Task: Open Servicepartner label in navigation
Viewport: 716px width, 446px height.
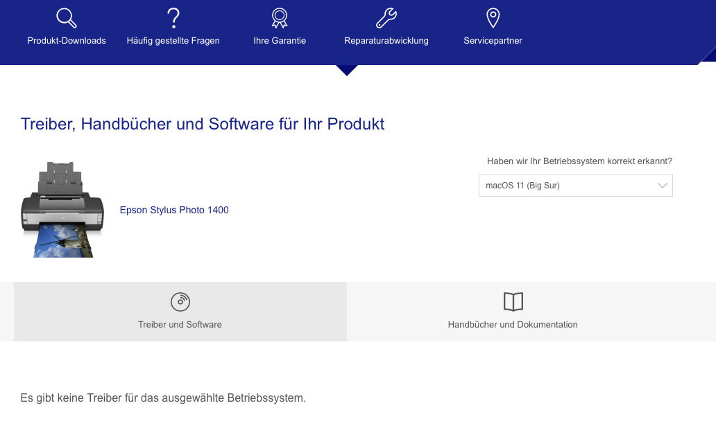Action: [493, 41]
